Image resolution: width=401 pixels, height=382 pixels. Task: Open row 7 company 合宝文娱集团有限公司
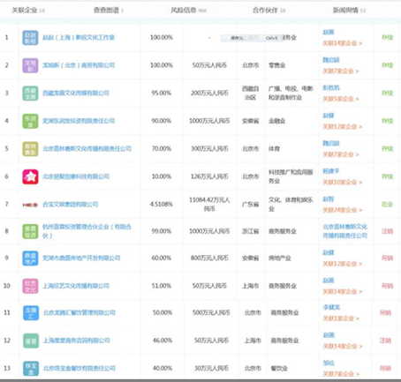[x=70, y=204]
